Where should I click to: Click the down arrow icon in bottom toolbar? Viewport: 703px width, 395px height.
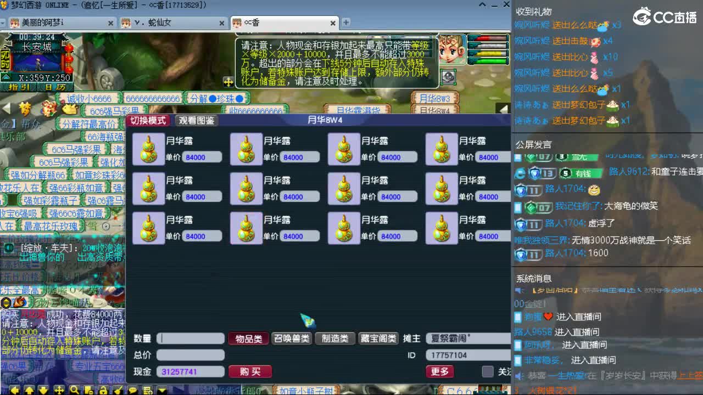pos(43,391)
